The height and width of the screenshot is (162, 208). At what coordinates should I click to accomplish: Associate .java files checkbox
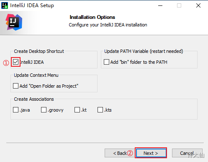15,110
